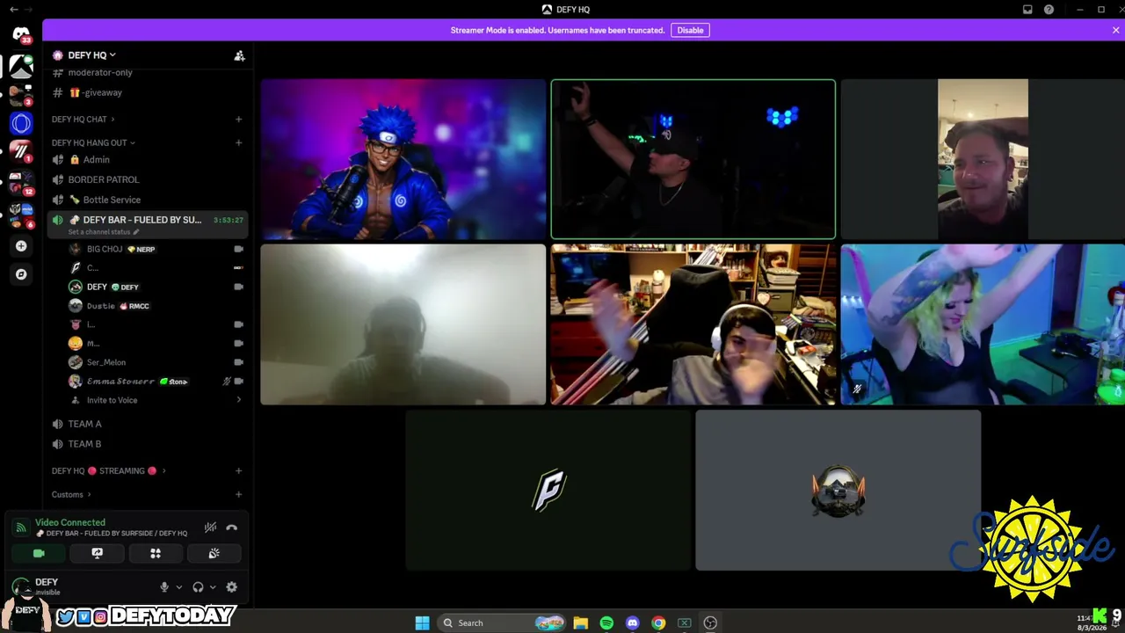Viewport: 1125px width, 633px height.
Task: Invite members icon beside DEFY HQ header
Action: coord(239,55)
